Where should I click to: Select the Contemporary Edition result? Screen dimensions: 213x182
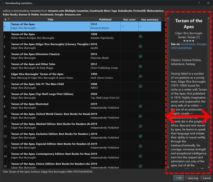[x=82, y=156]
